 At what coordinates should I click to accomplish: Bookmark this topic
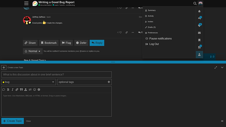(x=49, y=43)
